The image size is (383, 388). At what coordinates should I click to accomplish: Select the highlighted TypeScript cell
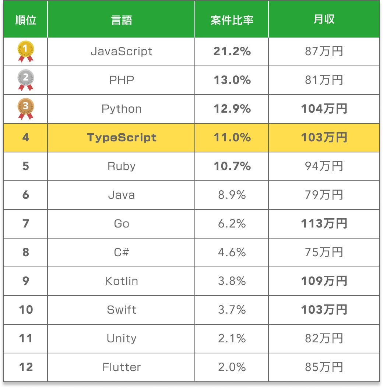pyautogui.click(x=121, y=137)
